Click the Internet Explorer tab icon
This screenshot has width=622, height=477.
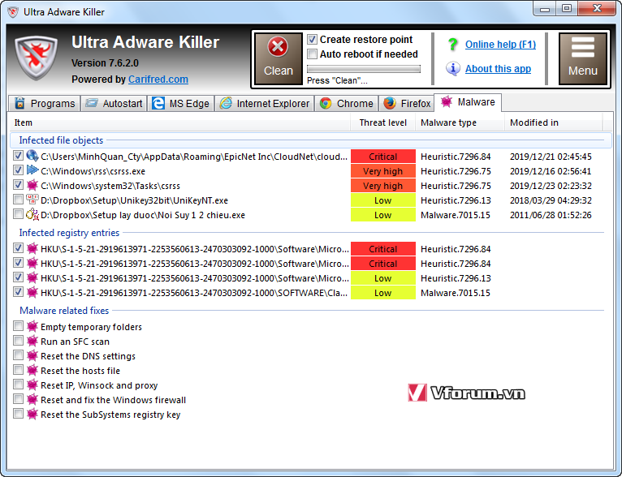[x=226, y=103]
